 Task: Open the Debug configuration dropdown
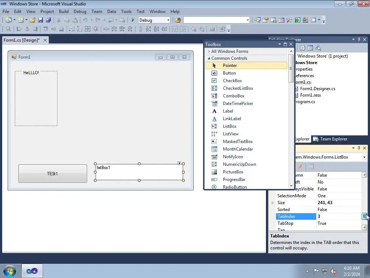point(168,20)
